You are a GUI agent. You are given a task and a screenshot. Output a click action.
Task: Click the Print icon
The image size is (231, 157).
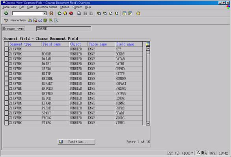pos(79,13)
